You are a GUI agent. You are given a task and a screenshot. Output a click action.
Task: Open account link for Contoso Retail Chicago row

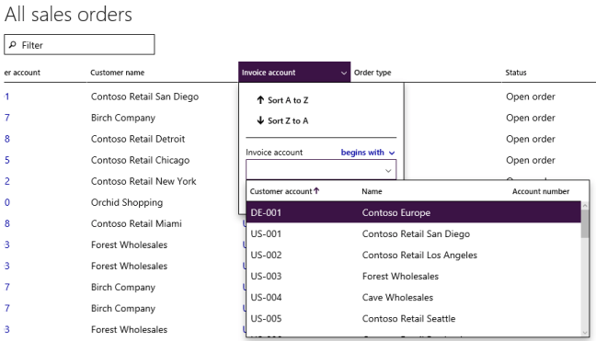pyautogui.click(x=7, y=160)
